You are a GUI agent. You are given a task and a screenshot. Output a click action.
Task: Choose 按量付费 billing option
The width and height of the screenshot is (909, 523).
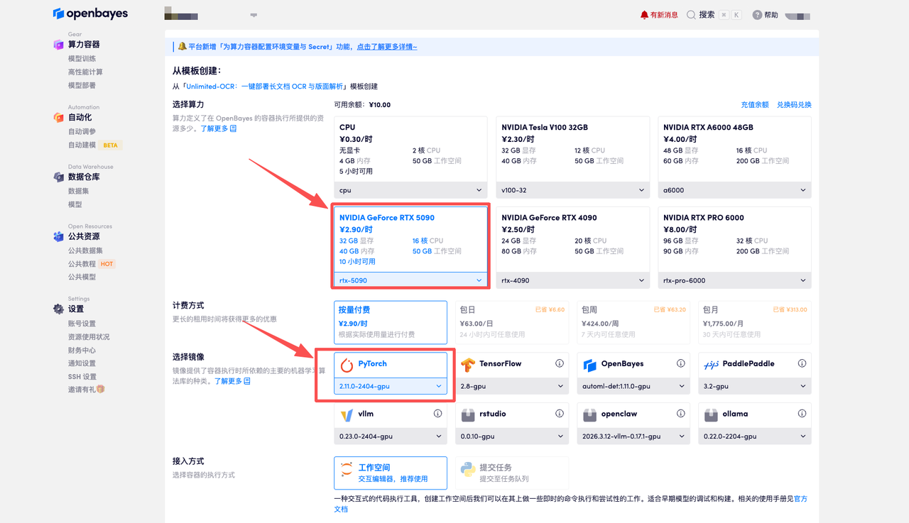pos(391,321)
